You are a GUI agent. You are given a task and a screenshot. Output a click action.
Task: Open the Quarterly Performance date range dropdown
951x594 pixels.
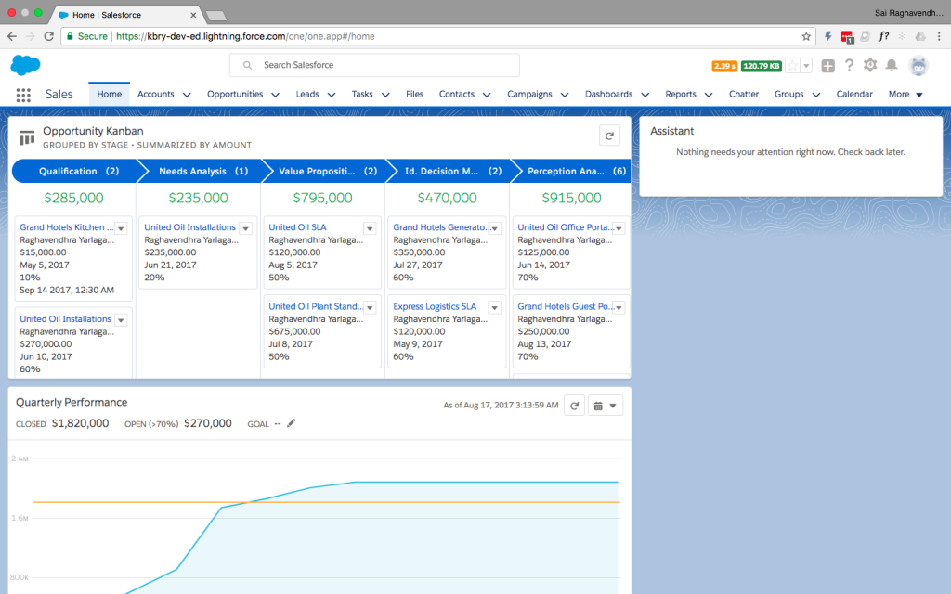click(x=606, y=406)
